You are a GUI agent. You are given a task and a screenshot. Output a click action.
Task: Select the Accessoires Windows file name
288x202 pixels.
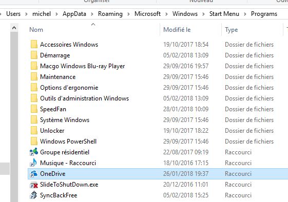coord(69,45)
